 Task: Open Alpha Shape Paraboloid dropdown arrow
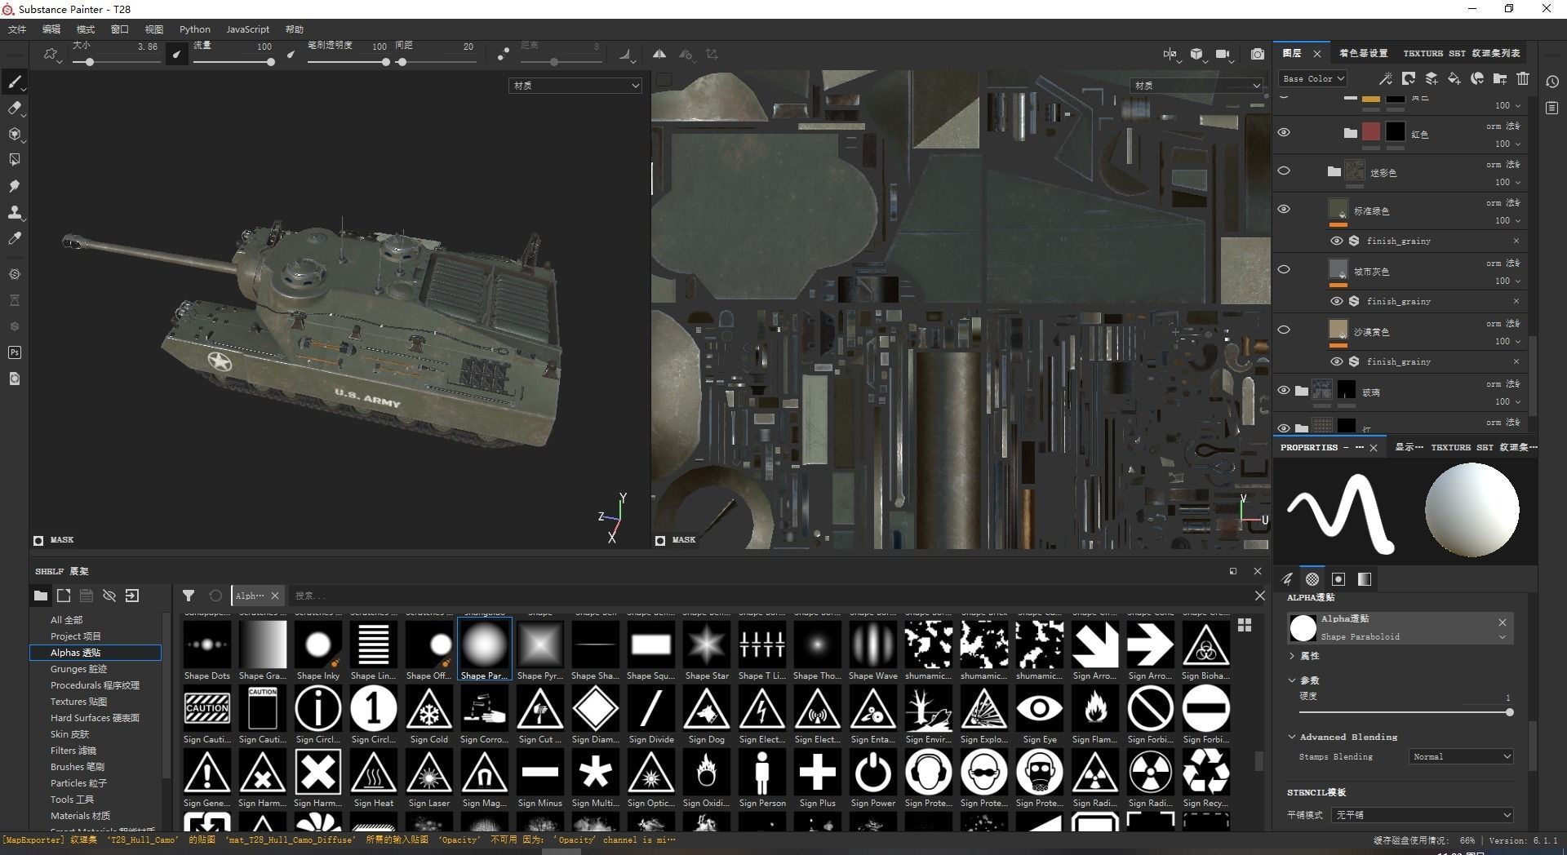point(1502,637)
